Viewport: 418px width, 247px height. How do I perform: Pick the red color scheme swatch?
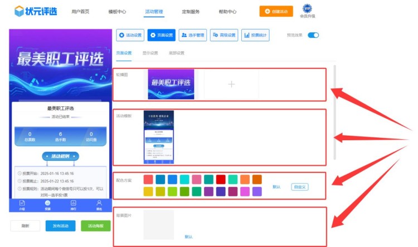point(221,179)
